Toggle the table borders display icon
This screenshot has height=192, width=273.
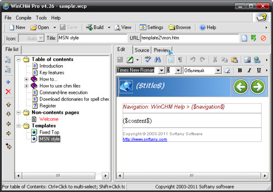click(171, 60)
